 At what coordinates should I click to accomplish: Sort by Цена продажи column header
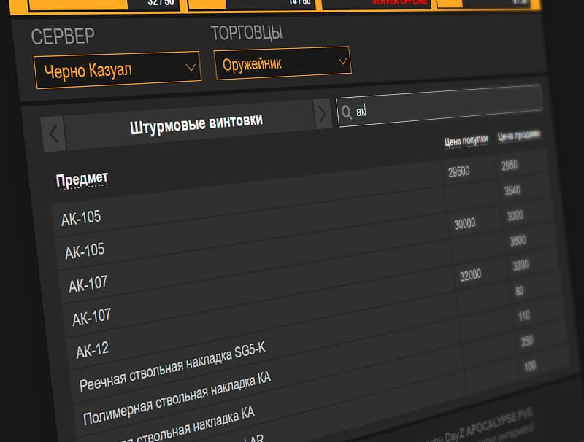(x=518, y=136)
